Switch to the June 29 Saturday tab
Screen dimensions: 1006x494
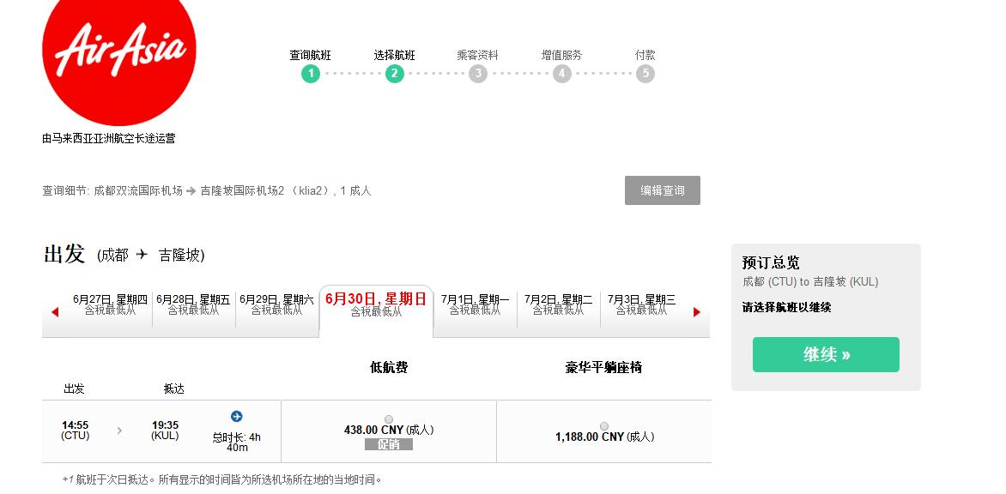276,304
